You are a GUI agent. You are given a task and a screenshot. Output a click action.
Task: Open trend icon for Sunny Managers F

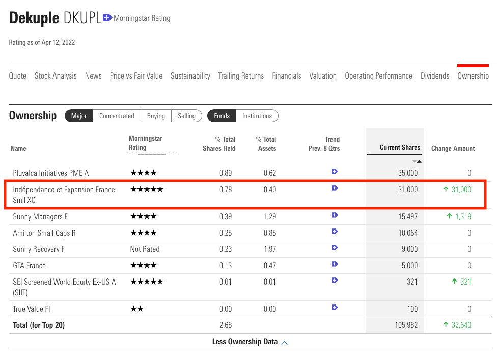coord(335,215)
